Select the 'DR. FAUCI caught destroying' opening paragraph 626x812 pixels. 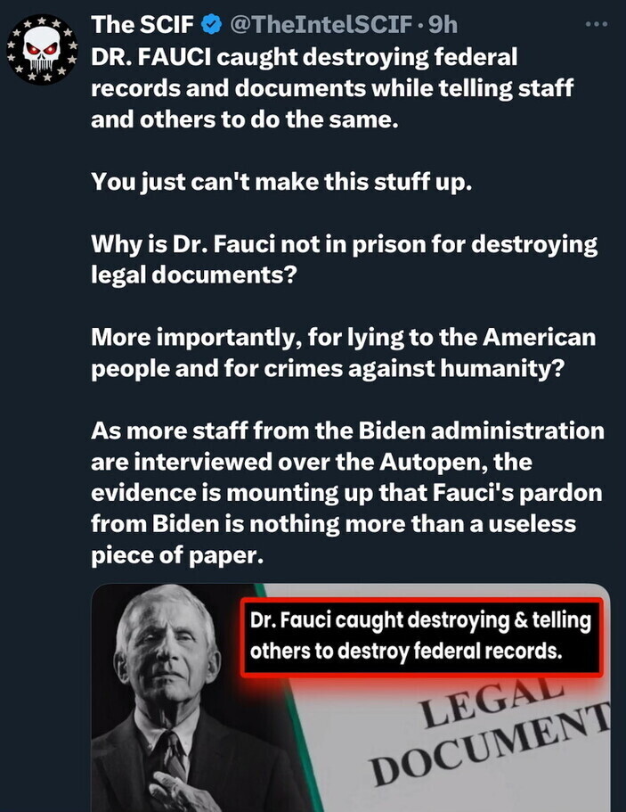[x=332, y=88]
